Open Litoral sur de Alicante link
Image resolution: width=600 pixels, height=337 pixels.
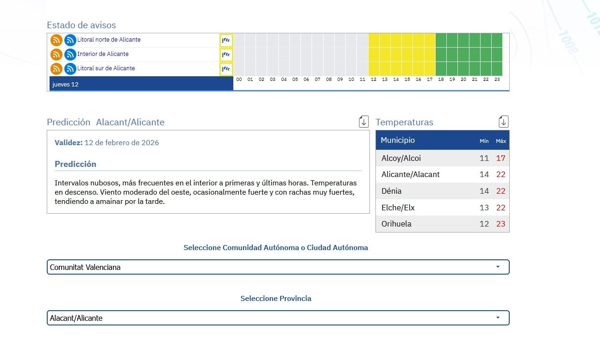106,68
